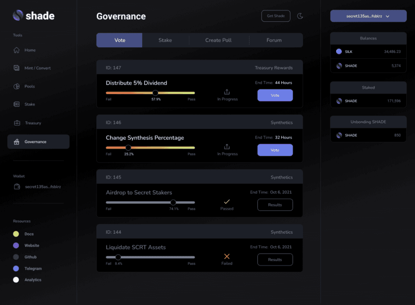Toggle dark mode with the moon icon
The height and width of the screenshot is (305, 415).
point(300,16)
